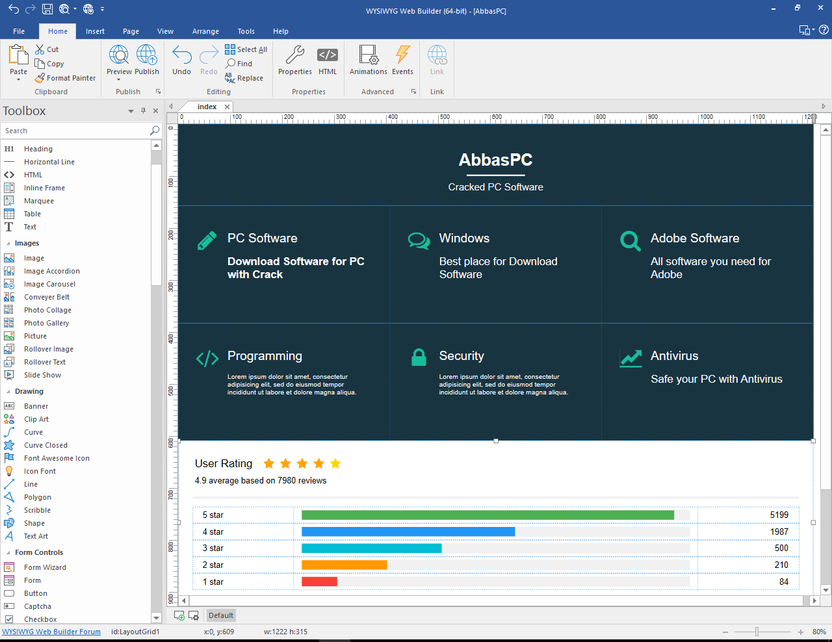Image resolution: width=832 pixels, height=642 pixels.
Task: Select Font Awesome Icon tool
Action: [57, 458]
